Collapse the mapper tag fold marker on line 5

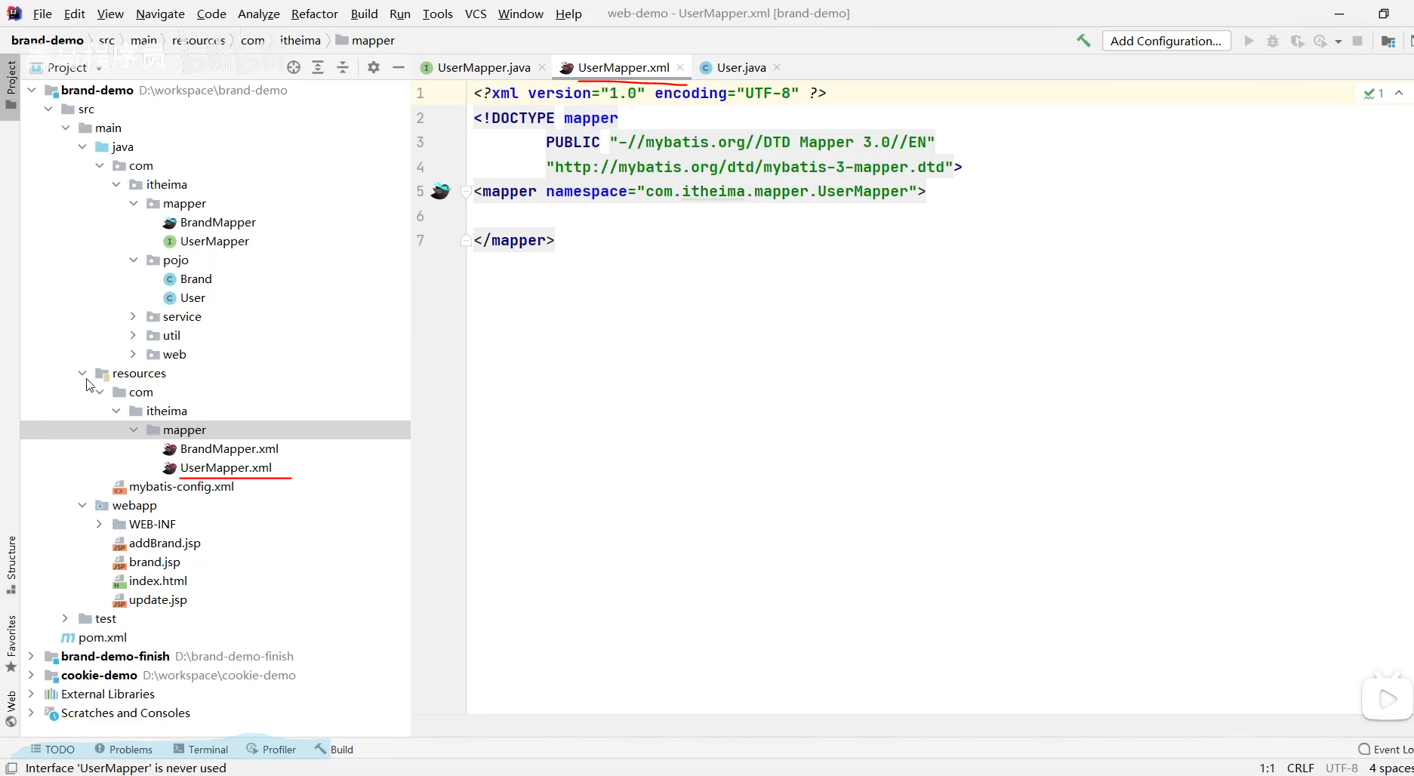click(x=466, y=192)
